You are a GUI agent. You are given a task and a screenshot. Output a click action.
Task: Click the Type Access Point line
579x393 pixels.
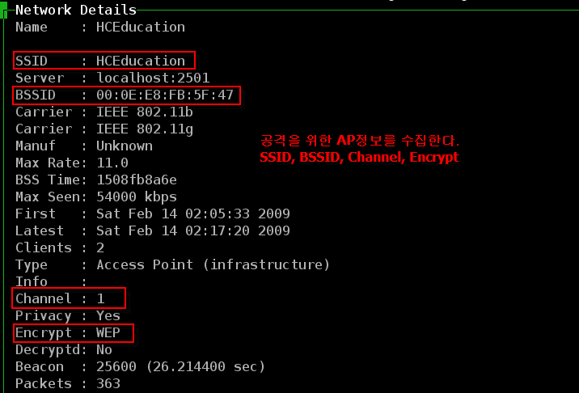point(172,265)
